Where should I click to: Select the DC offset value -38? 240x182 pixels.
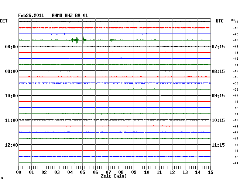(x=236, y=90)
